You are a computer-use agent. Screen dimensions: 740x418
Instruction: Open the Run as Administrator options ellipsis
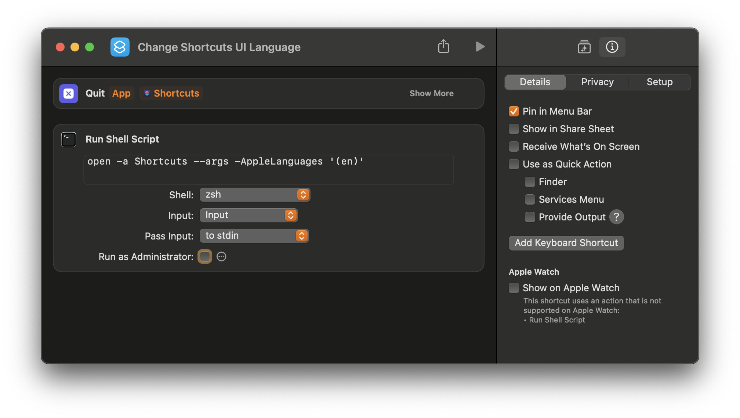(x=221, y=257)
